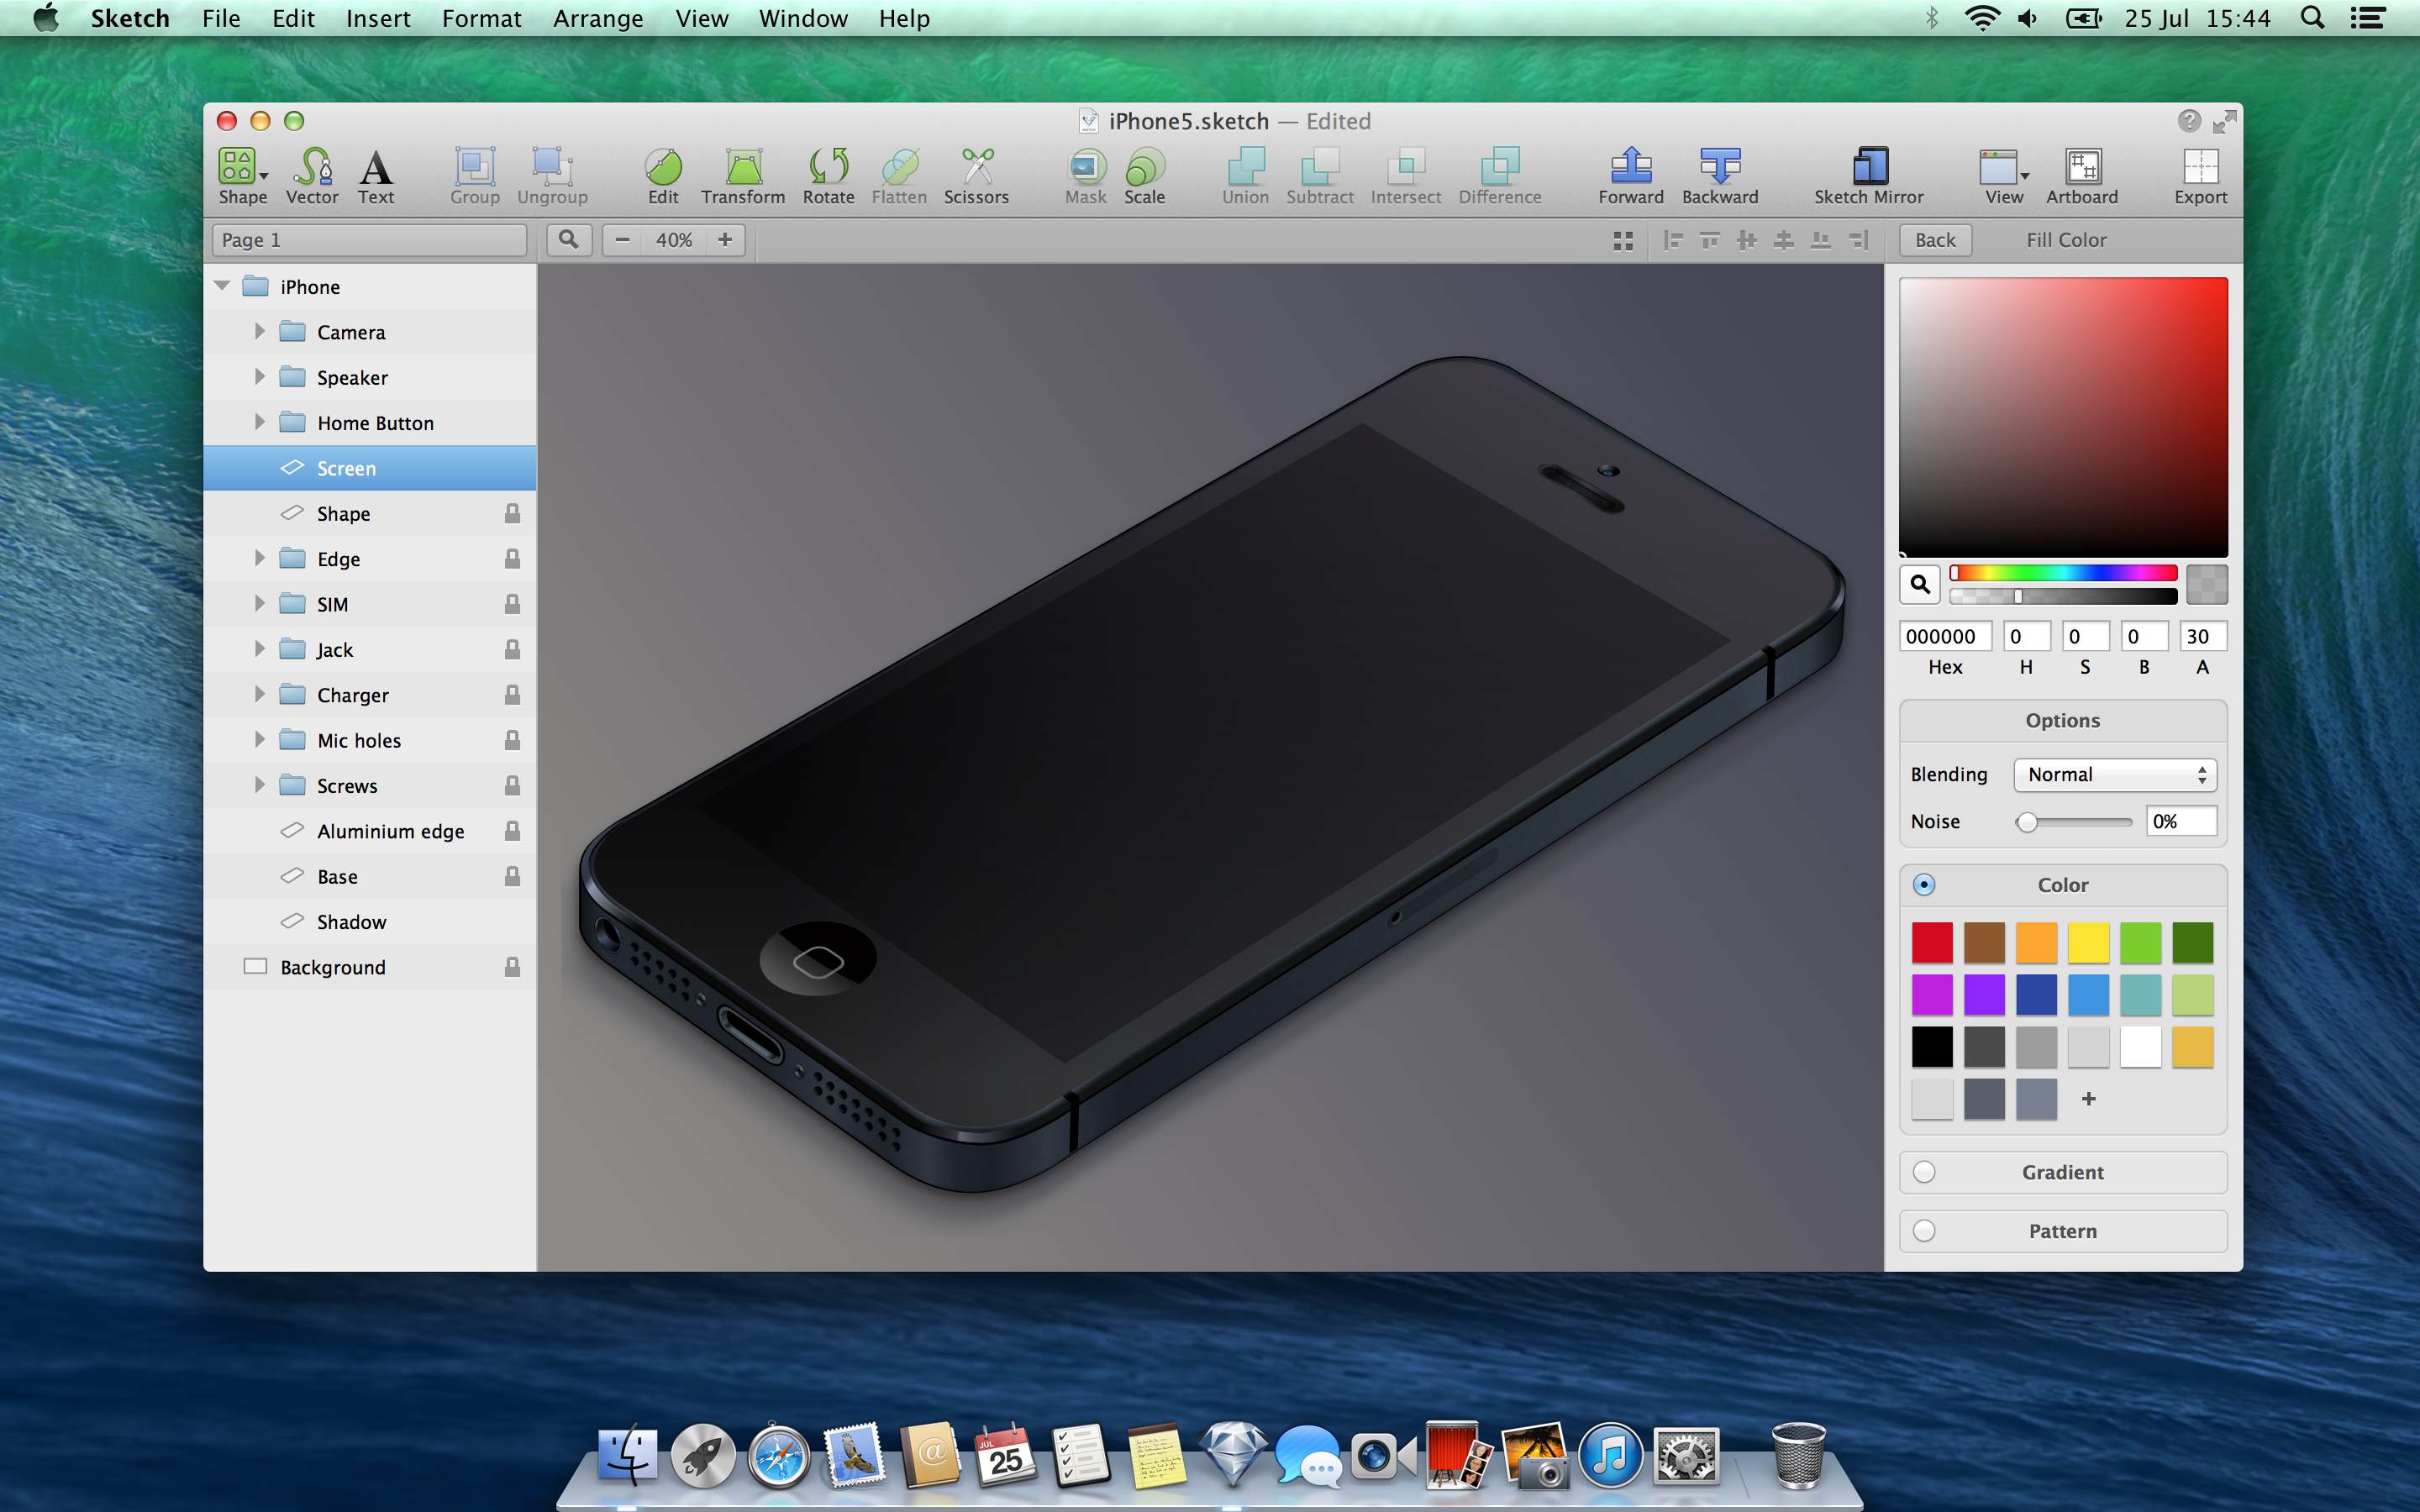Open the Blending mode dropdown
The height and width of the screenshot is (1512, 2420).
2115,774
